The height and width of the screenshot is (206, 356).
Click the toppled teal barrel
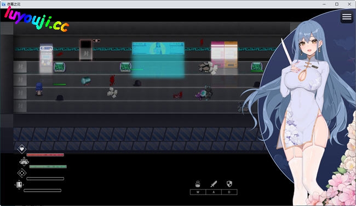86,81
